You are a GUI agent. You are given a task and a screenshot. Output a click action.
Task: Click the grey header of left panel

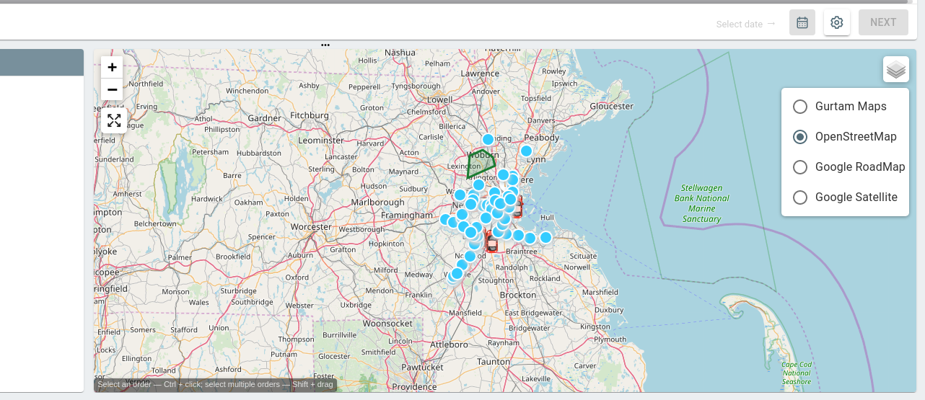pyautogui.click(x=42, y=63)
